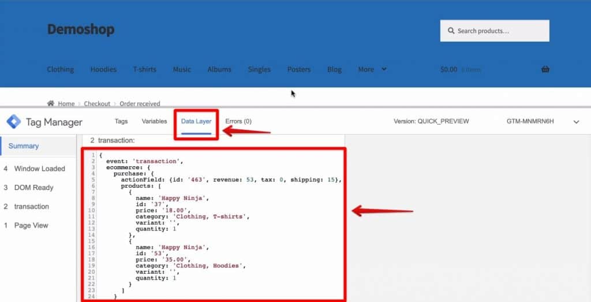
Task: Click the Home breadcrumb house icon
Action: (51, 103)
